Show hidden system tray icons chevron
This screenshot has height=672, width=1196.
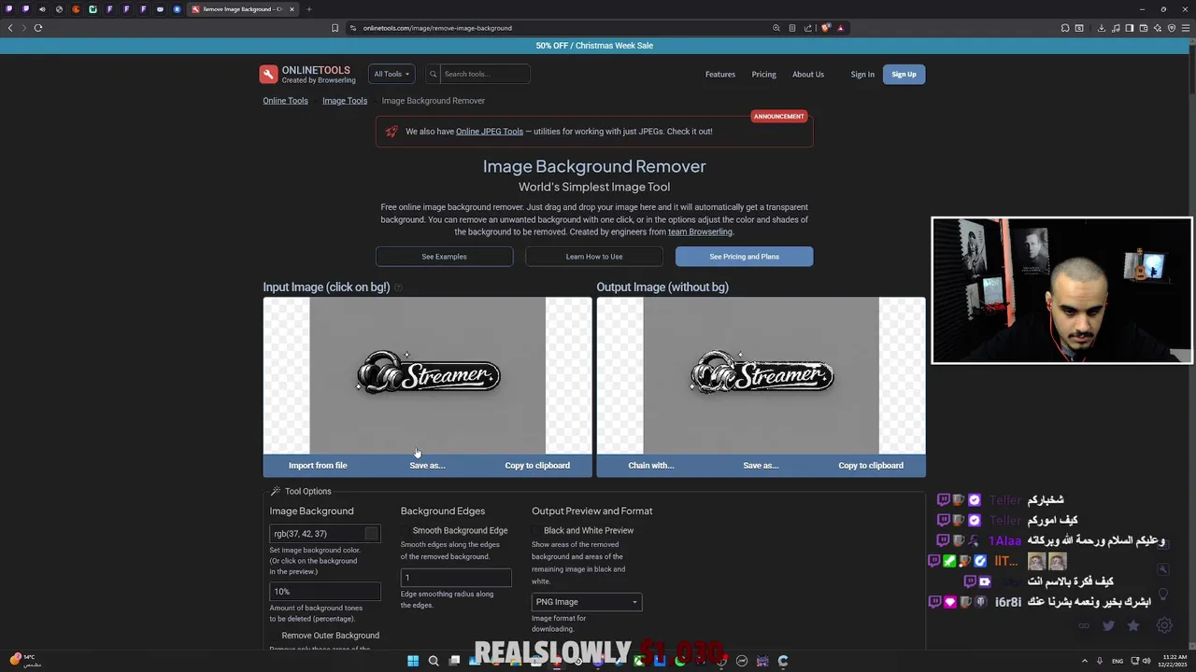point(1085,661)
